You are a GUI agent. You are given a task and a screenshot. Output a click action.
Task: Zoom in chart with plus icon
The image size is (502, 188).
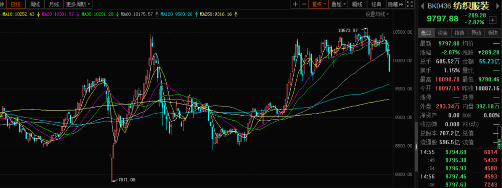295,4
